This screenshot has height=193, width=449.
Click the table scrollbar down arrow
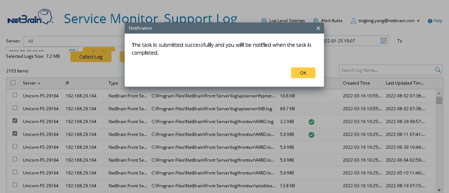[439, 190]
